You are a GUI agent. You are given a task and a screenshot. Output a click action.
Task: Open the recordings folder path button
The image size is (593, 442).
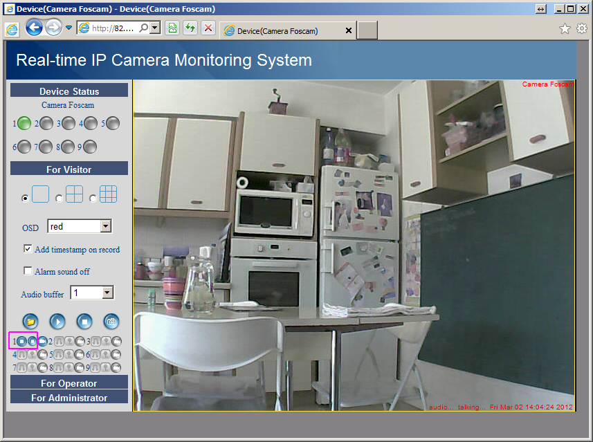(30, 322)
